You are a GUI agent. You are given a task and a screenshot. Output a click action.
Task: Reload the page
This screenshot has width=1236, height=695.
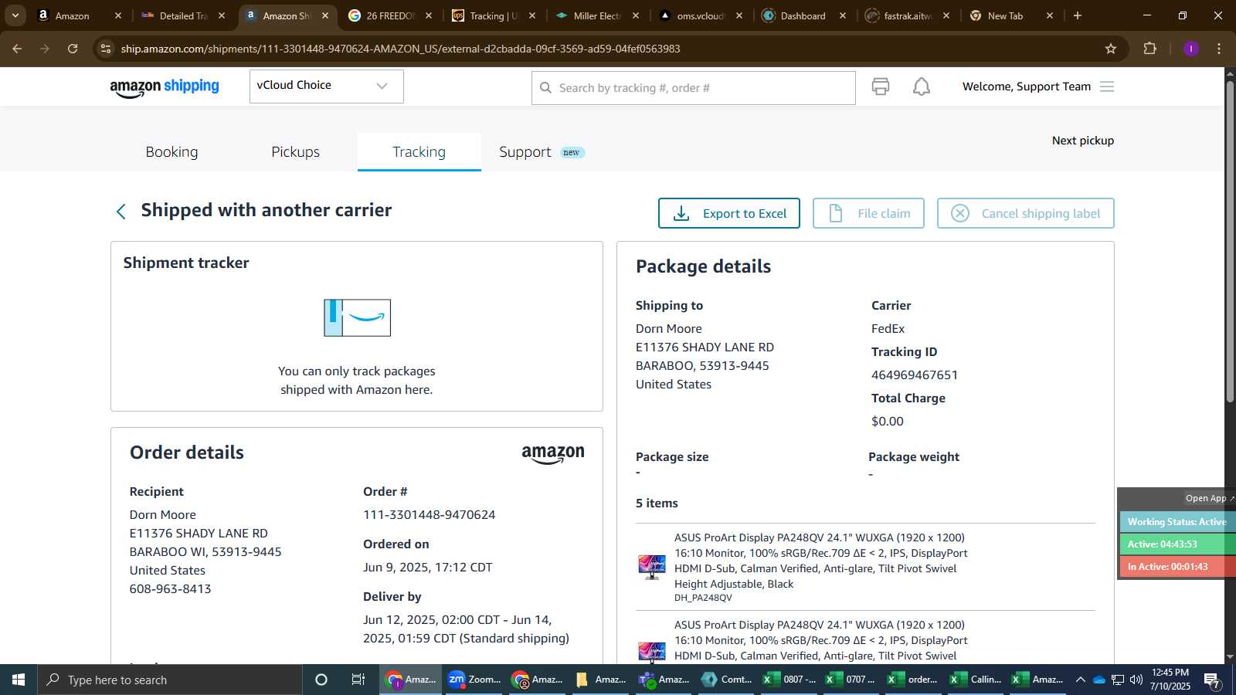coord(73,49)
